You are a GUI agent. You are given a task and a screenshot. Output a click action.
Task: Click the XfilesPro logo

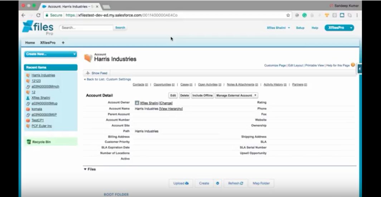pos(38,28)
